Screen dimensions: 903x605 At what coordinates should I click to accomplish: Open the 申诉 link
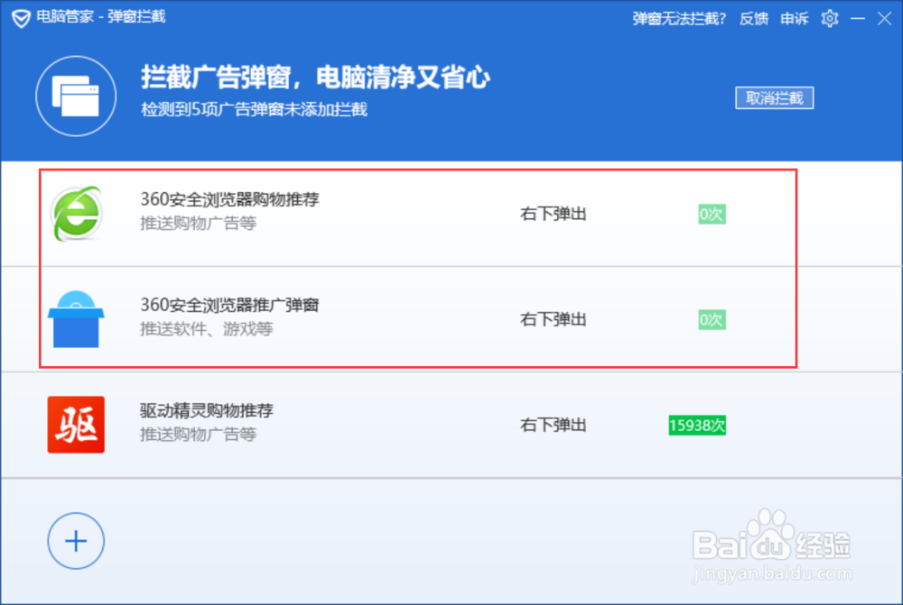pyautogui.click(x=794, y=18)
